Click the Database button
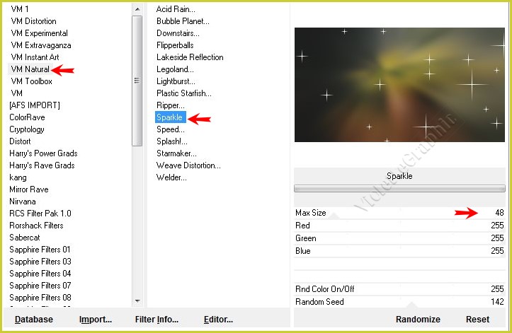 click(34, 320)
